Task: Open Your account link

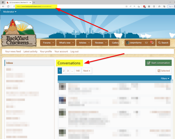Action: [x=61, y=51]
